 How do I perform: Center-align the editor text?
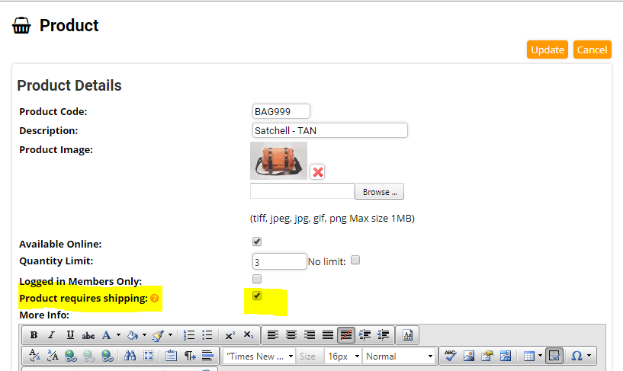(291, 335)
